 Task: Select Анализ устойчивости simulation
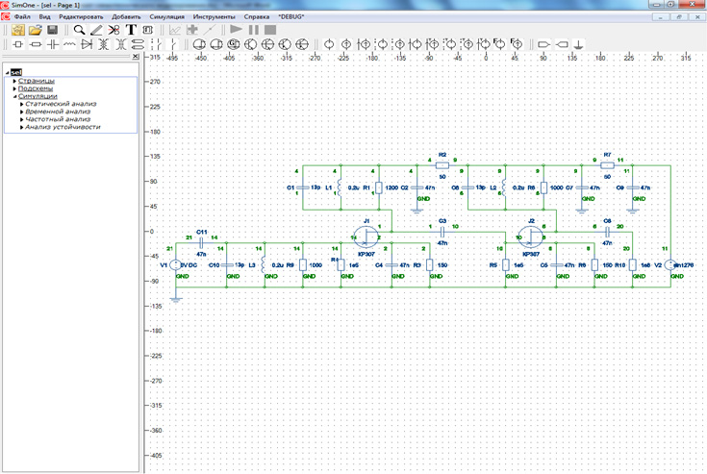(63, 127)
